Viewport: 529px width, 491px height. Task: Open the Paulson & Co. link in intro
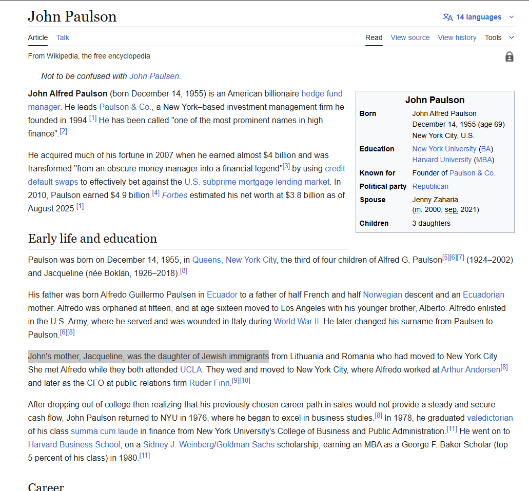(125, 107)
